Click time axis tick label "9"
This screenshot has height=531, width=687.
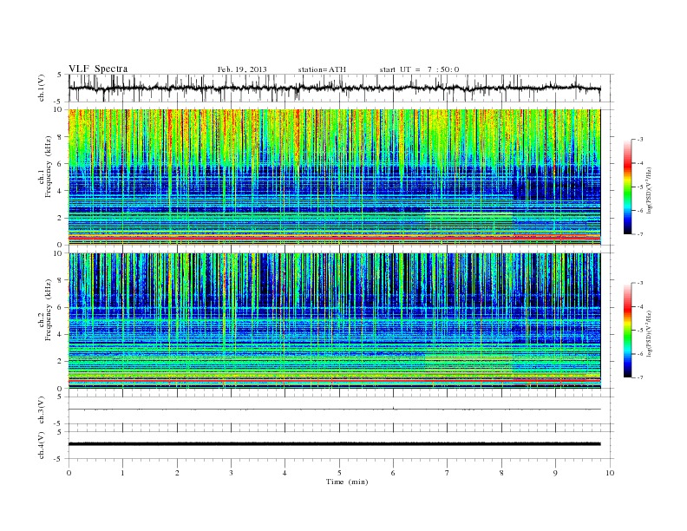coord(555,473)
